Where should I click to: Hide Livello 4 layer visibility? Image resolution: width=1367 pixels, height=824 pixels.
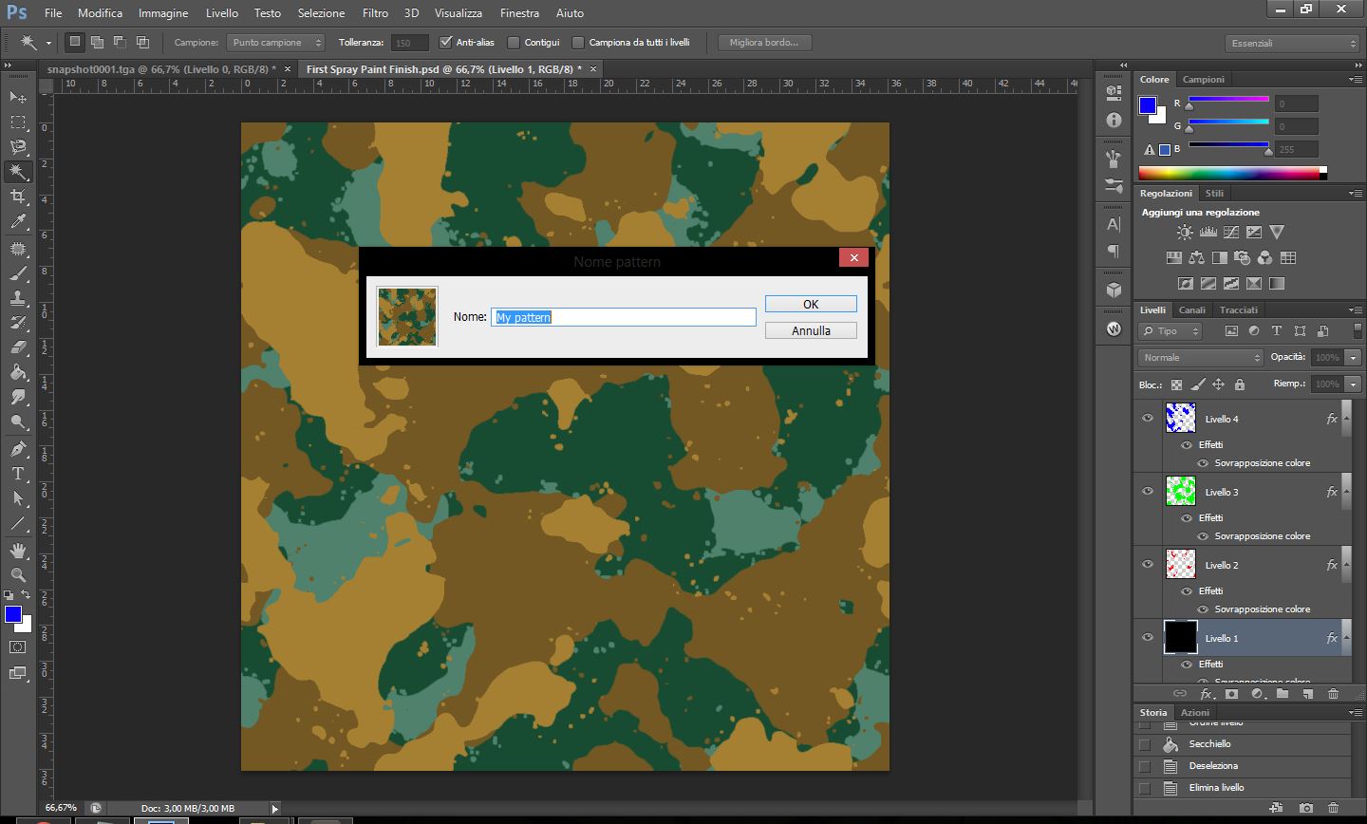tap(1148, 418)
